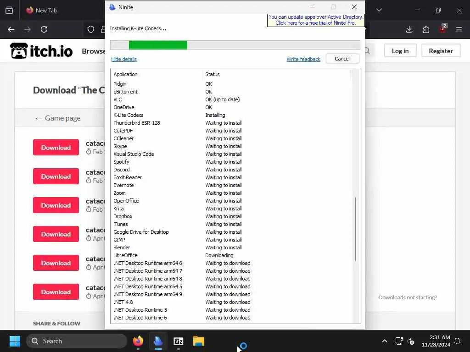Select the Thunderbird ESR 128 row
Screen dimensions: 470x352
point(232,123)
